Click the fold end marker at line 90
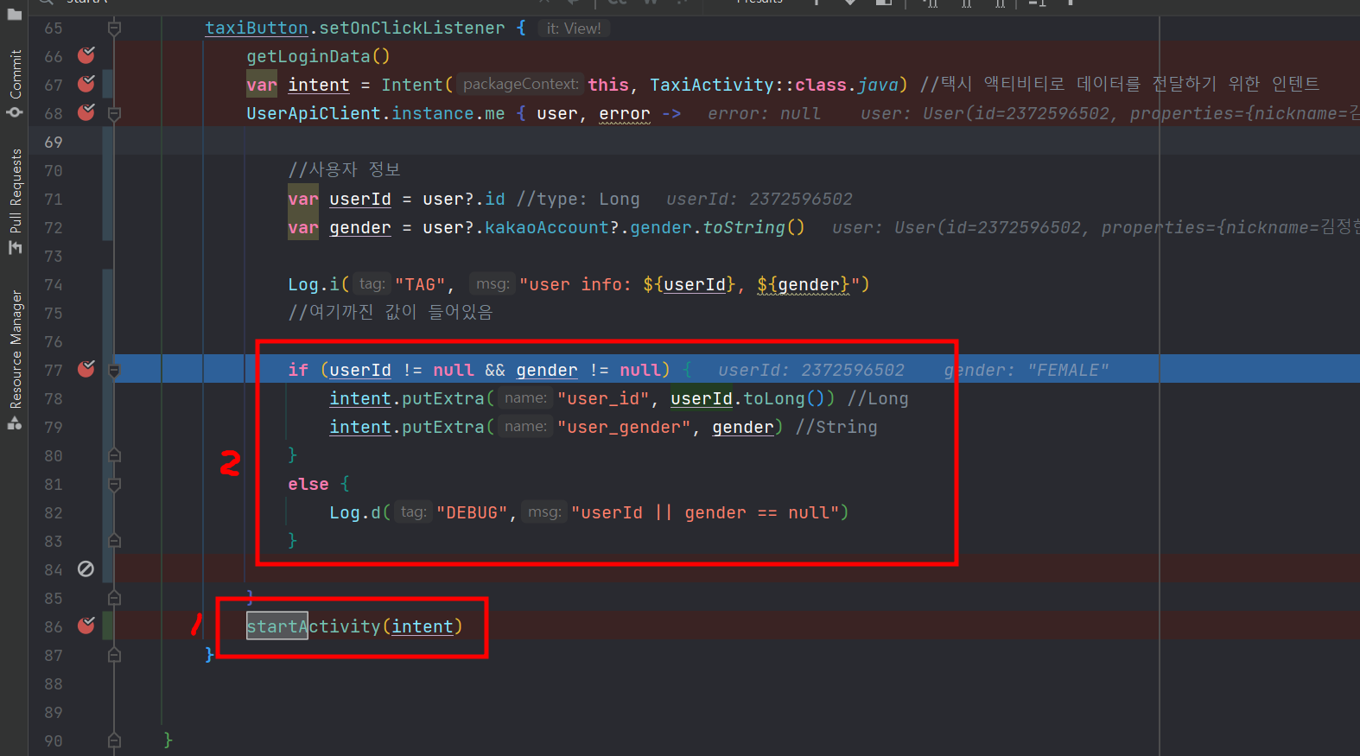 pos(114,740)
